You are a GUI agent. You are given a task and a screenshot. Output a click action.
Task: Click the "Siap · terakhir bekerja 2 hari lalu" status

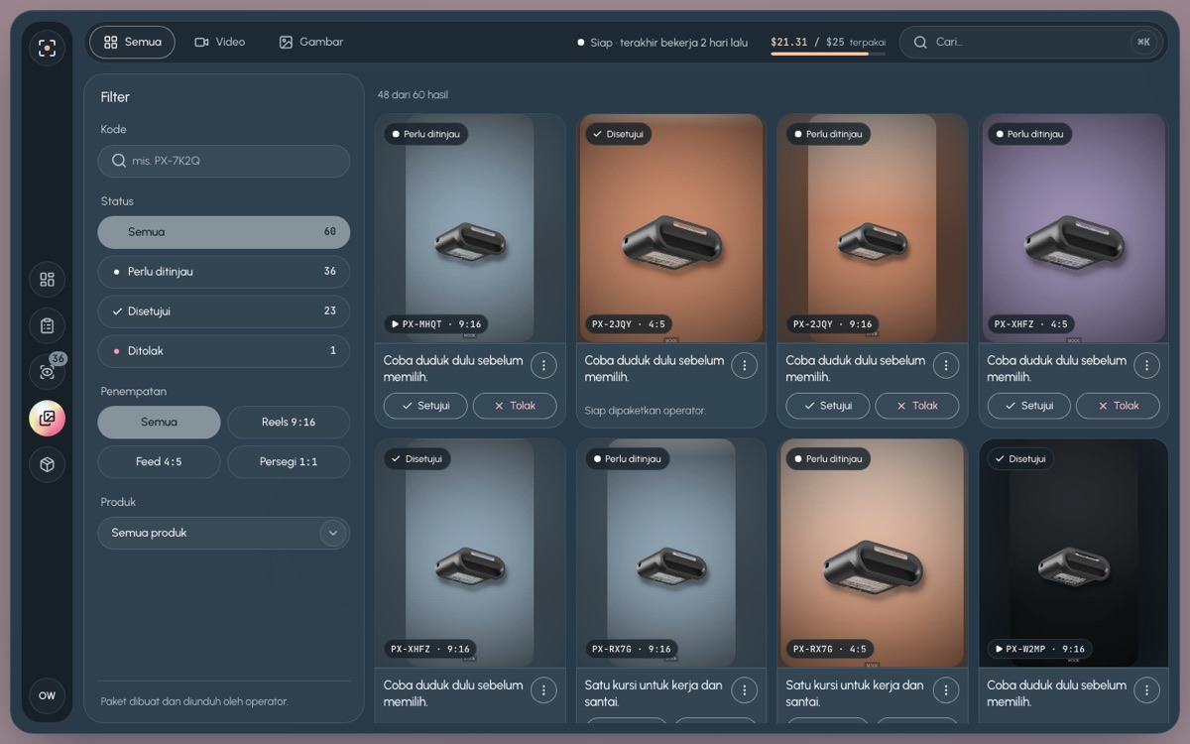pyautogui.click(x=662, y=43)
